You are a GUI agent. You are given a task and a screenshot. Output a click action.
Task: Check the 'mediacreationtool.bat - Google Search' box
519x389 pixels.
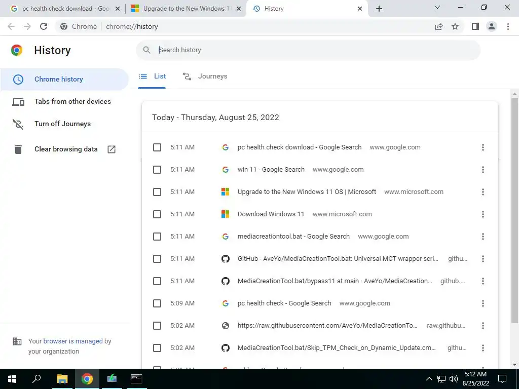pos(157,237)
